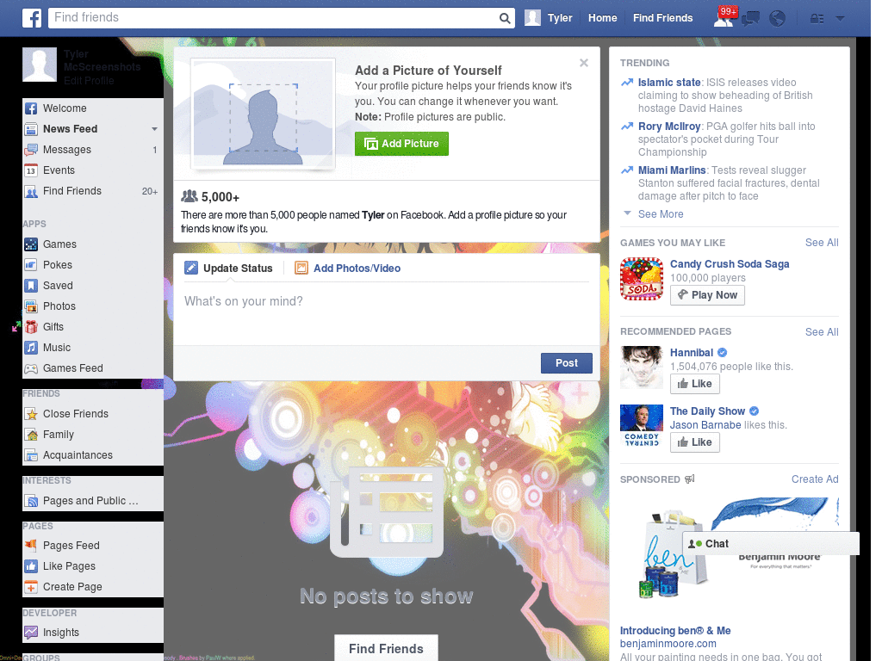882x661 pixels.
Task: Click the Welcome icon in sidebar
Action: pos(31,108)
